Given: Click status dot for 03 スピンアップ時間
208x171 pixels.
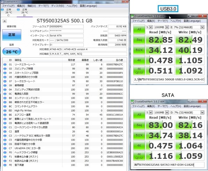Looking at the screenshot, I should pos(5,69).
